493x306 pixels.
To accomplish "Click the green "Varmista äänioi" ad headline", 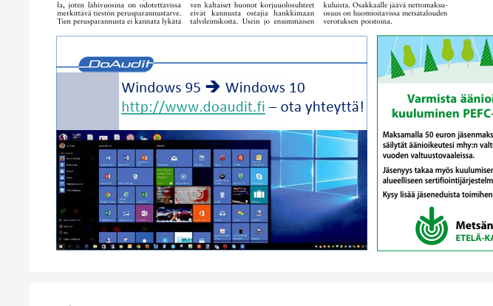I will coord(450,99).
